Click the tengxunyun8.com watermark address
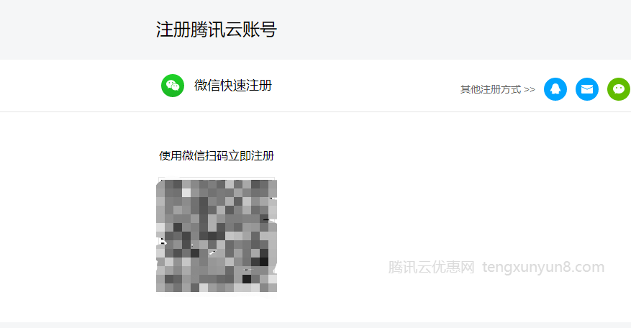 (543, 268)
